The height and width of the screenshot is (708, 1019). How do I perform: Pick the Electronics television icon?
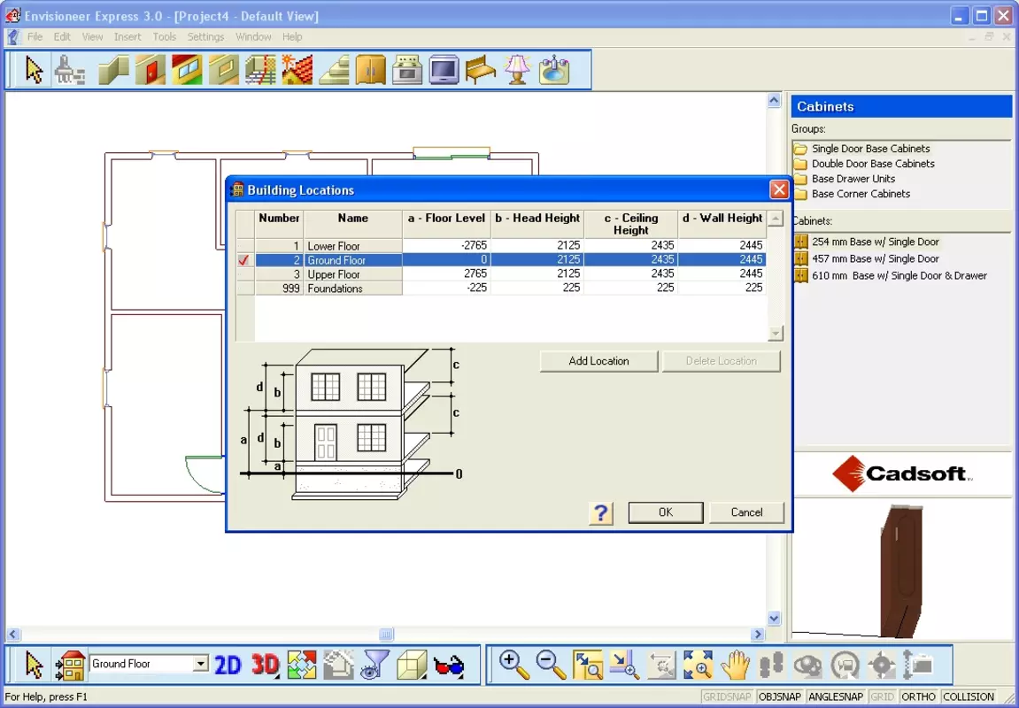click(444, 70)
